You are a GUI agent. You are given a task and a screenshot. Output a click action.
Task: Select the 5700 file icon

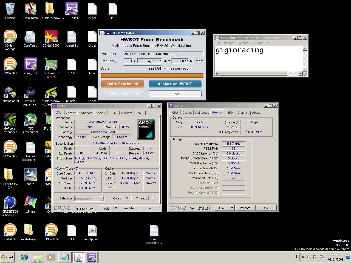pyautogui.click(x=72, y=66)
